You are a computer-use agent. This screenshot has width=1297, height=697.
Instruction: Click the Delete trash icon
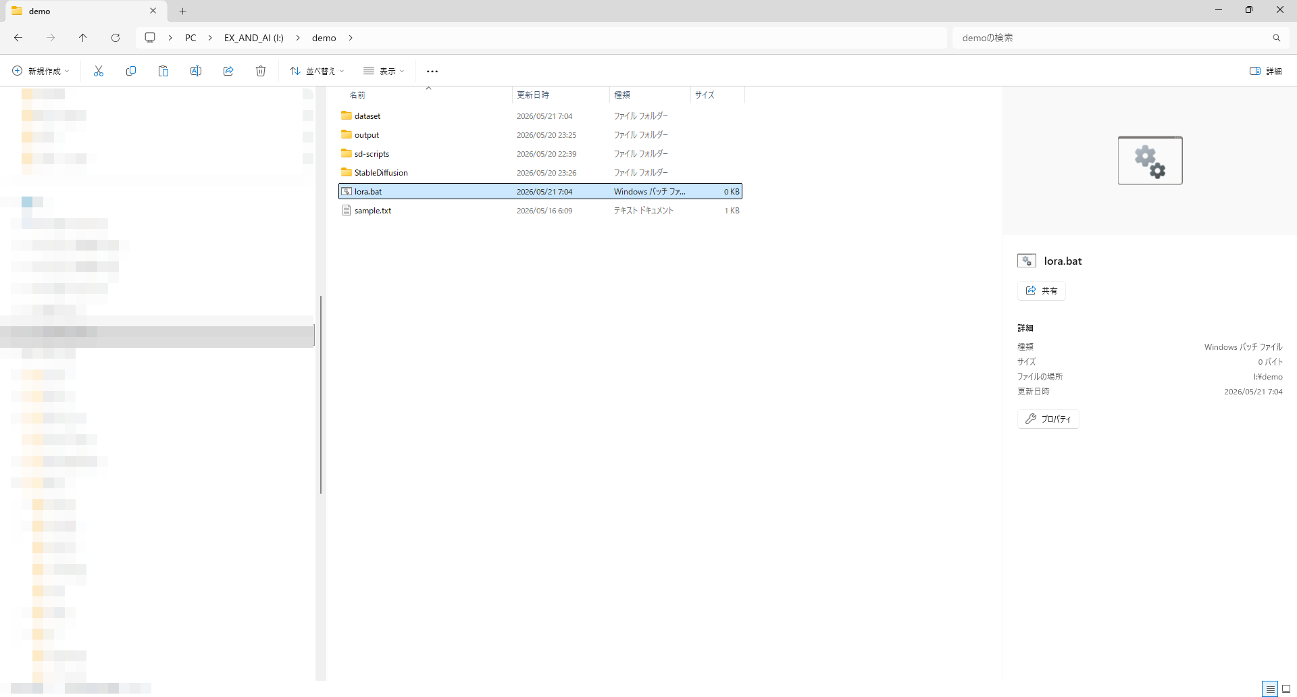261,71
